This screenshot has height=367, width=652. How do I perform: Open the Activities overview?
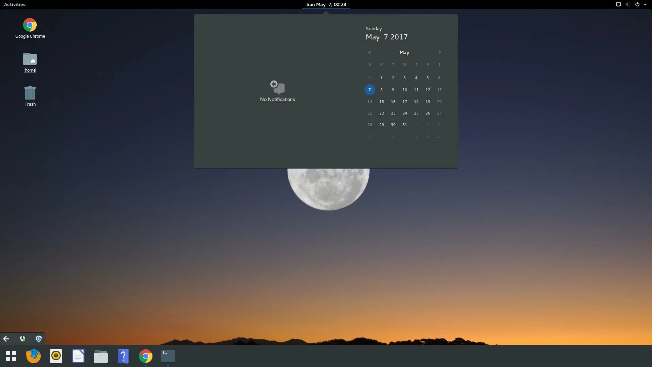tap(15, 4)
